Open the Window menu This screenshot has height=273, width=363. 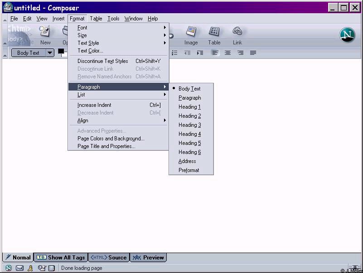coord(133,19)
